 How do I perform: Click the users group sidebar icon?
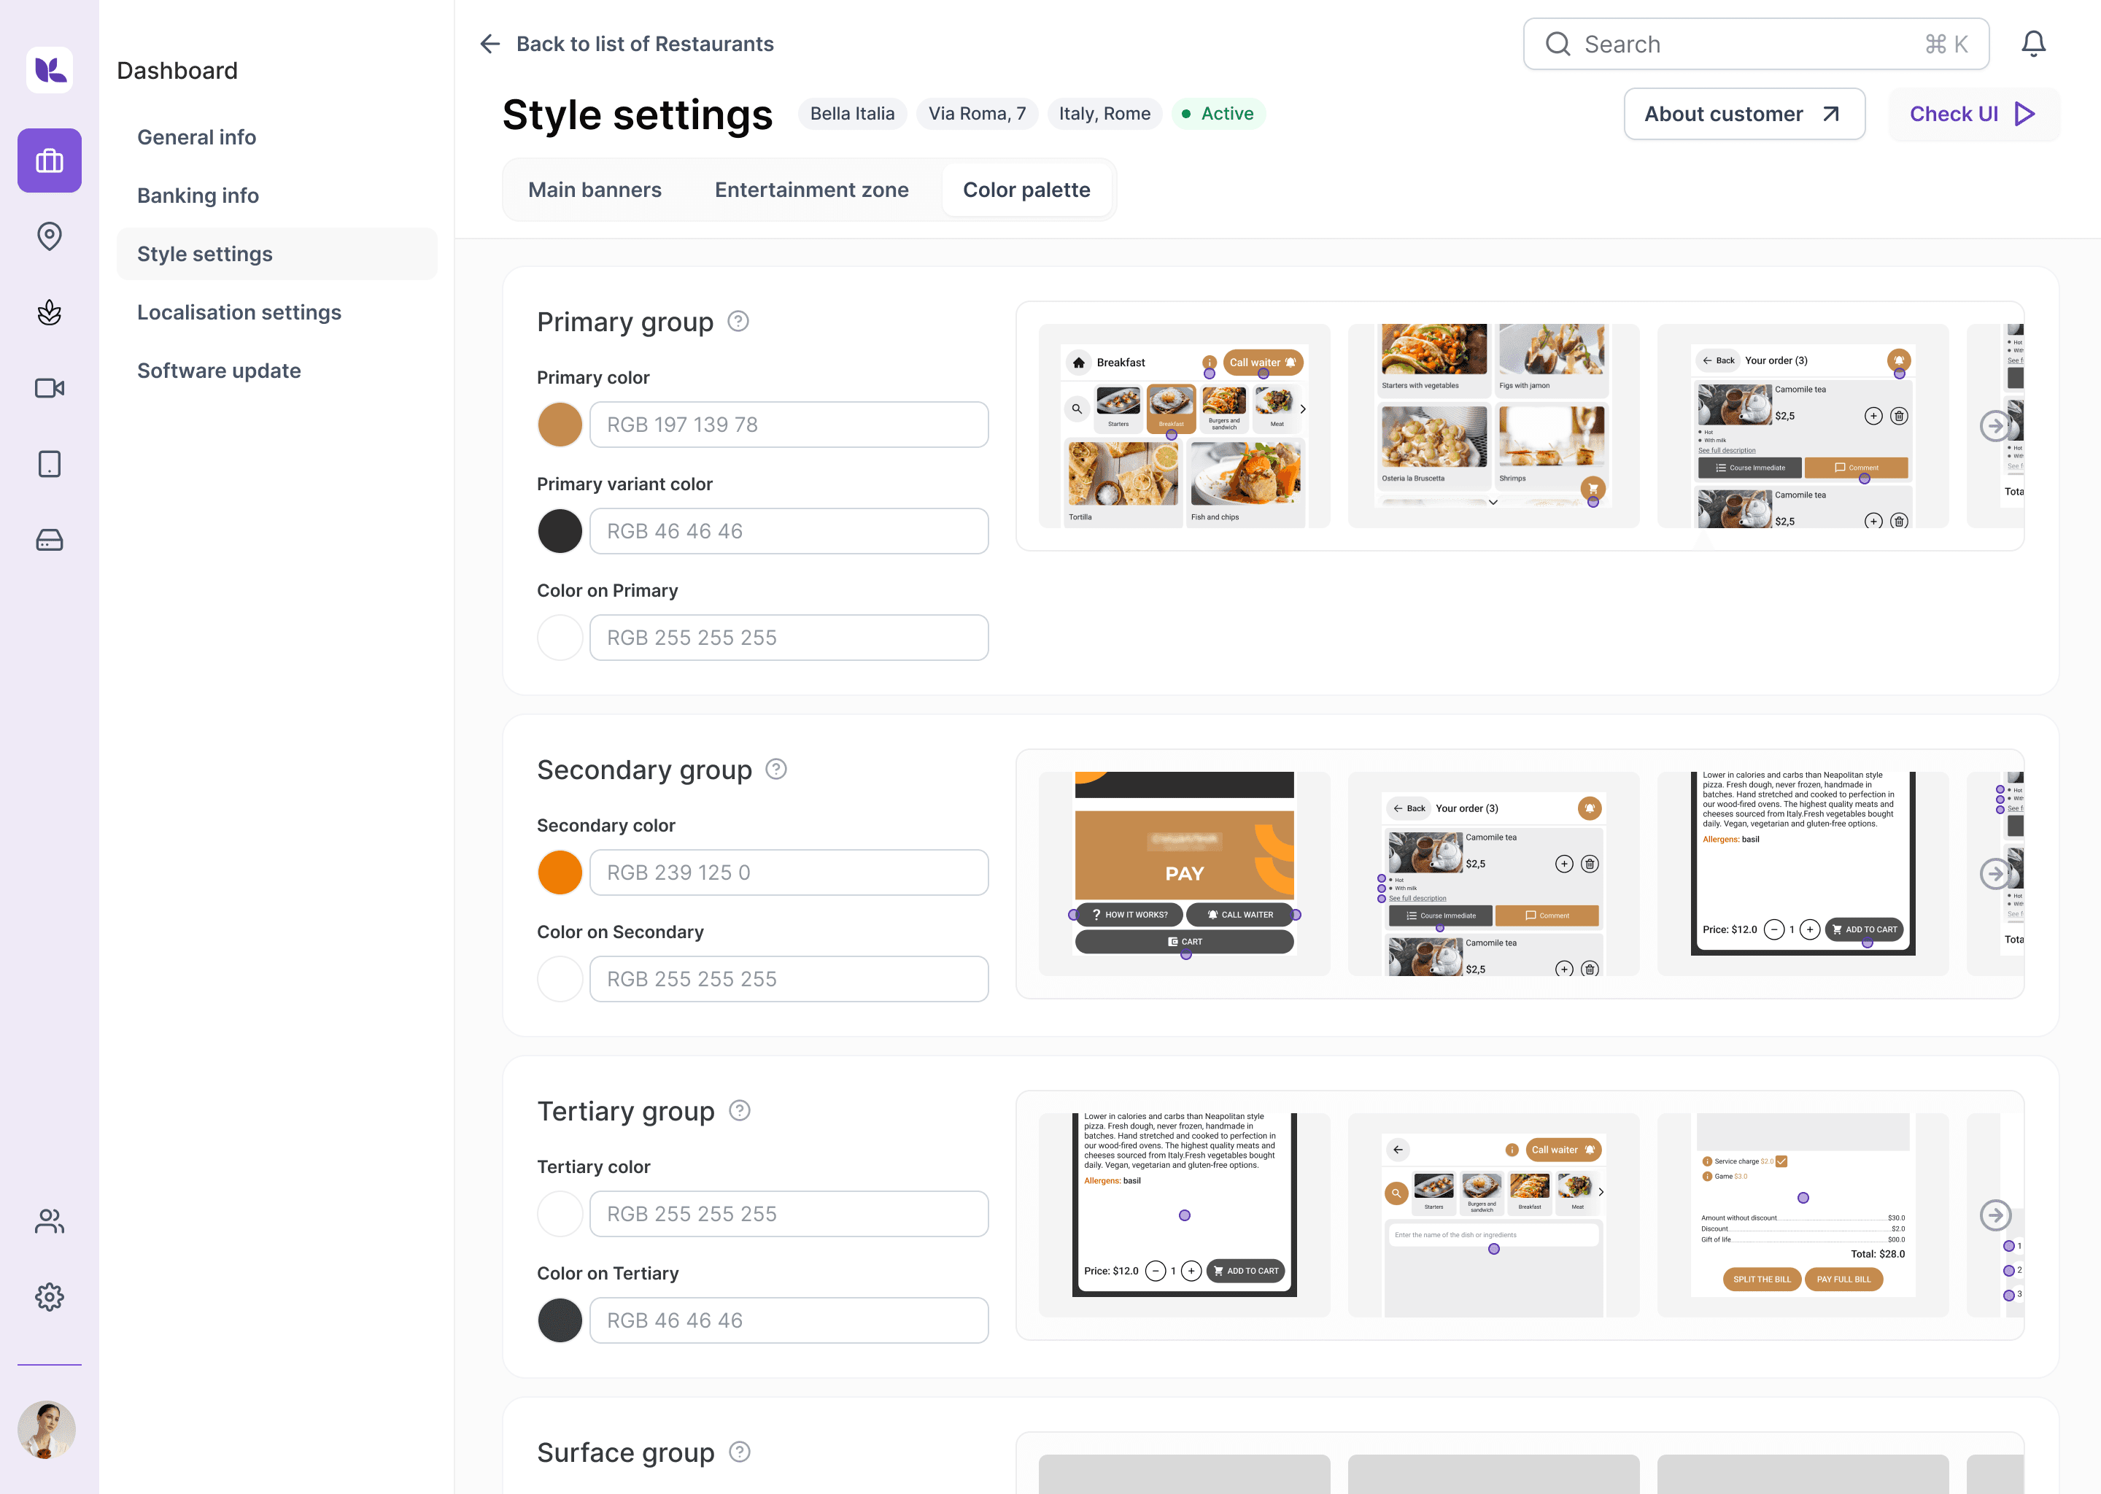(50, 1220)
